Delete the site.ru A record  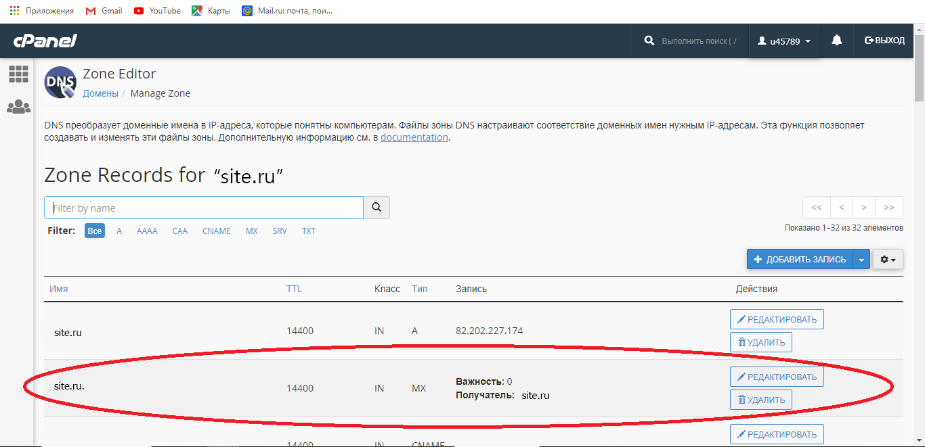click(761, 342)
